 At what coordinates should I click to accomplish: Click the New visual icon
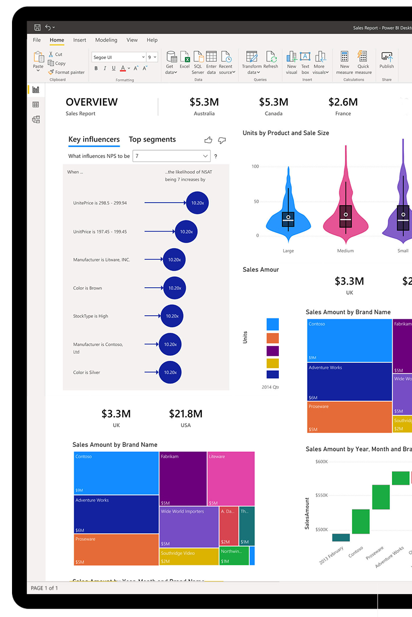pyautogui.click(x=291, y=57)
